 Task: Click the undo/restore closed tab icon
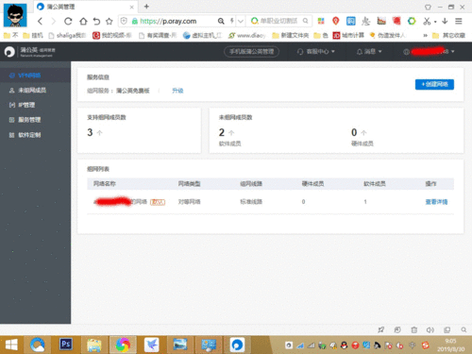point(96,21)
